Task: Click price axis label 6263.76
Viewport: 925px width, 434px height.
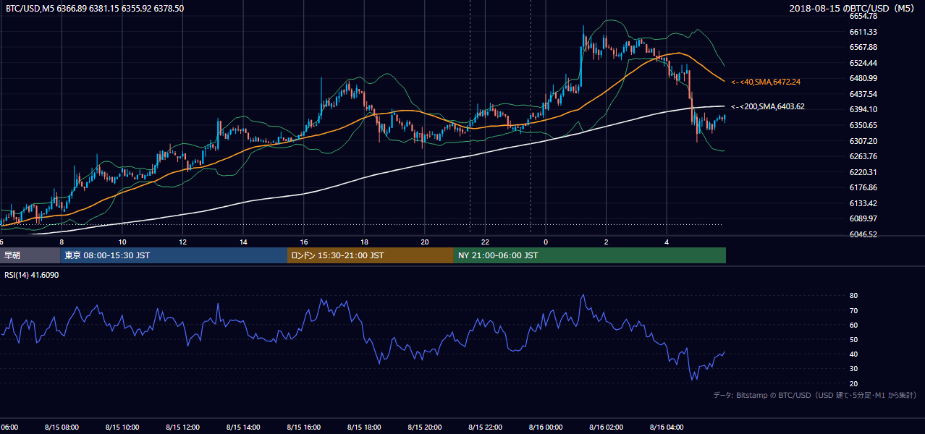Action: [x=863, y=156]
